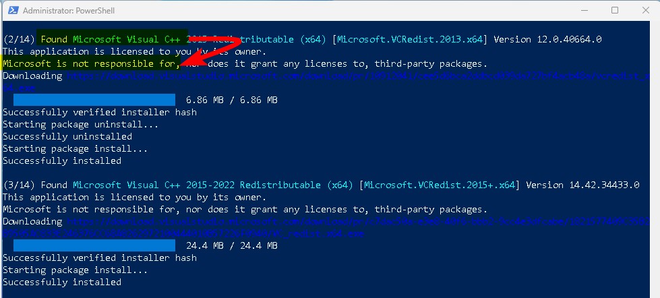Click the PowerShell icon in the title bar
660x298 pixels.
pos(13,11)
